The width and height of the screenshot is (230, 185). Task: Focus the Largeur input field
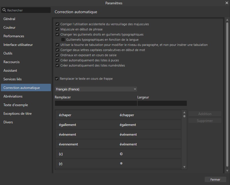tap(162, 103)
